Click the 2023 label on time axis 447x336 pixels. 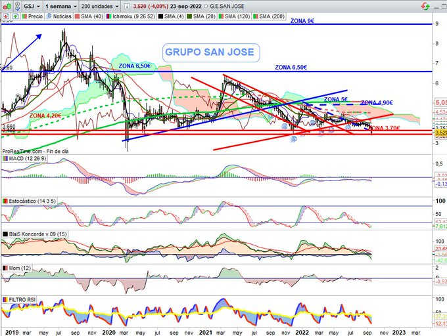[x=399, y=332]
